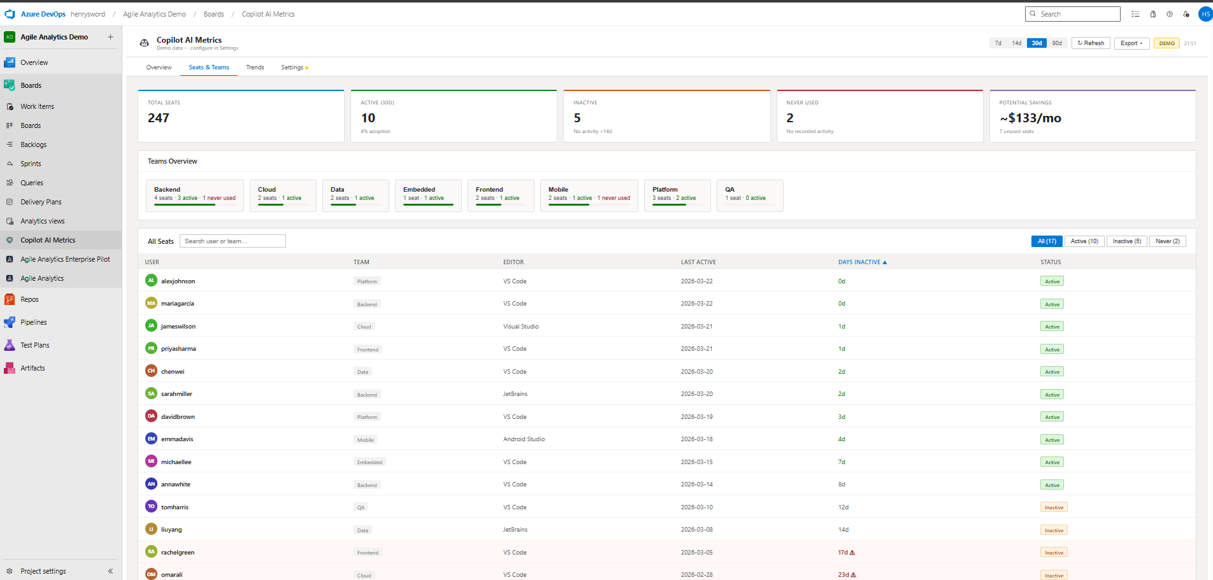
Task: Open the Repos section
Action: [28, 299]
